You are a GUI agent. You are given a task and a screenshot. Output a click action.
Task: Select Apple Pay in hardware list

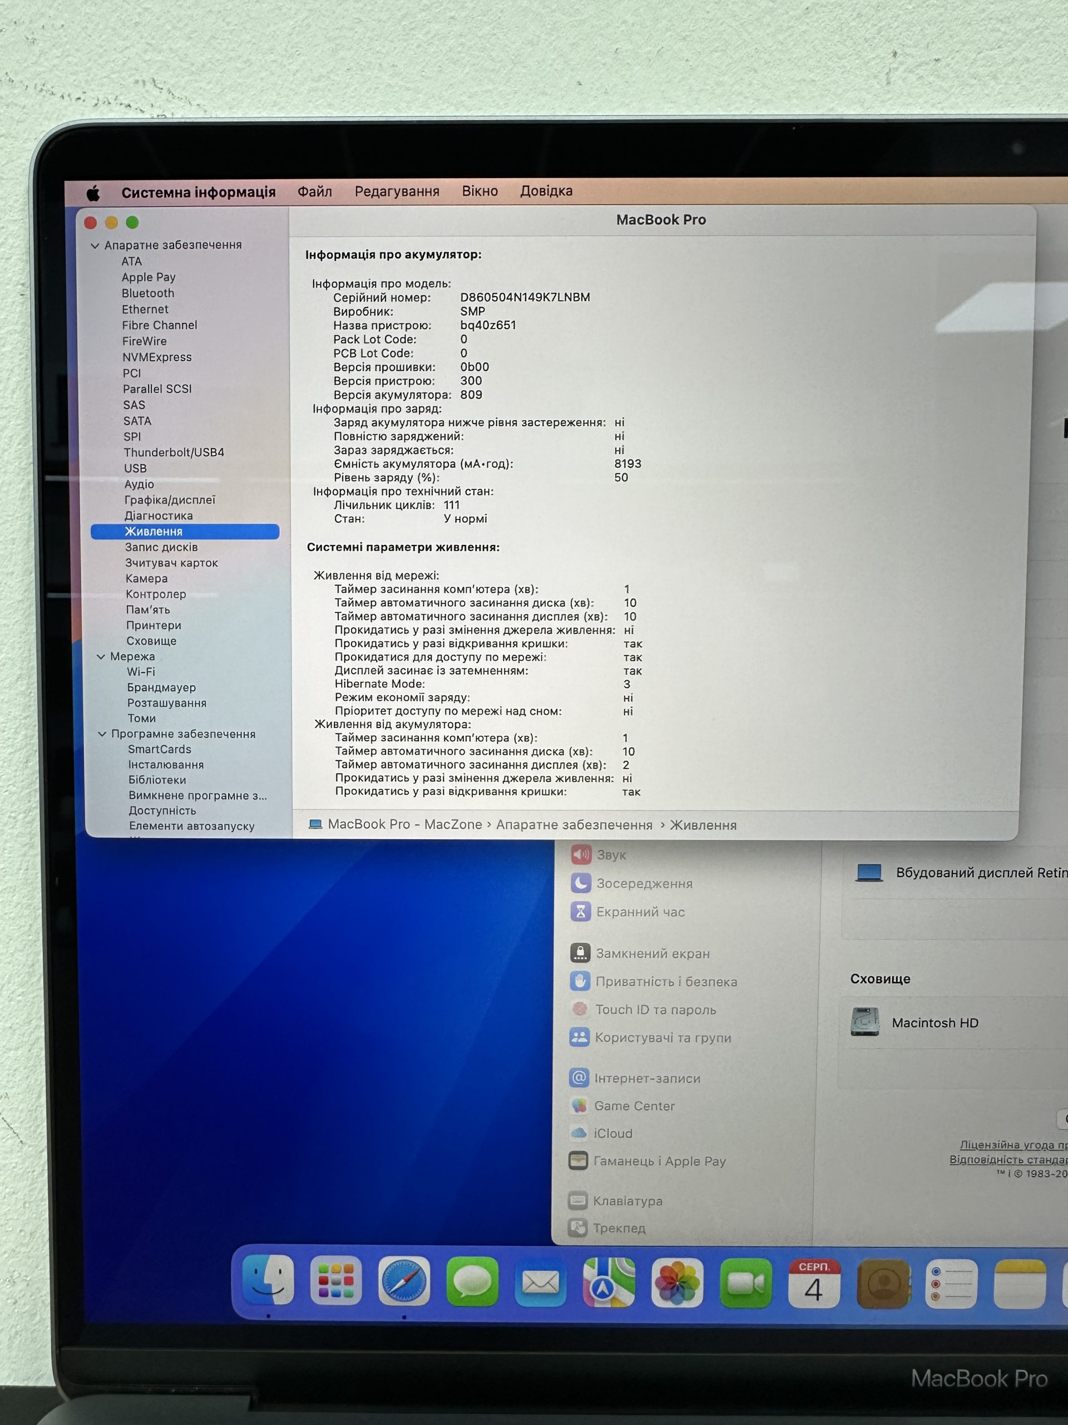pos(149,277)
